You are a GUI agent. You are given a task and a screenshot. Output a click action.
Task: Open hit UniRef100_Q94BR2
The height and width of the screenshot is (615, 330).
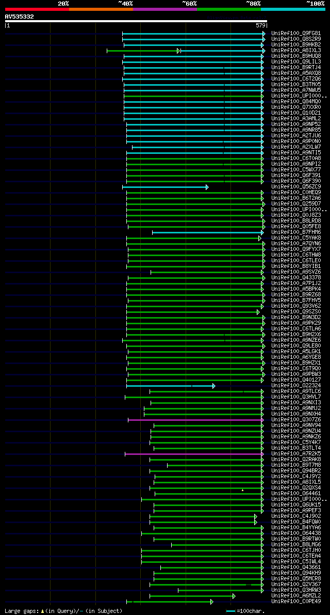click(x=296, y=471)
